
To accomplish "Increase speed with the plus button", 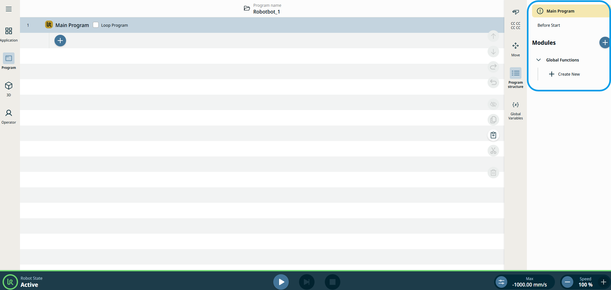I will [603, 282].
